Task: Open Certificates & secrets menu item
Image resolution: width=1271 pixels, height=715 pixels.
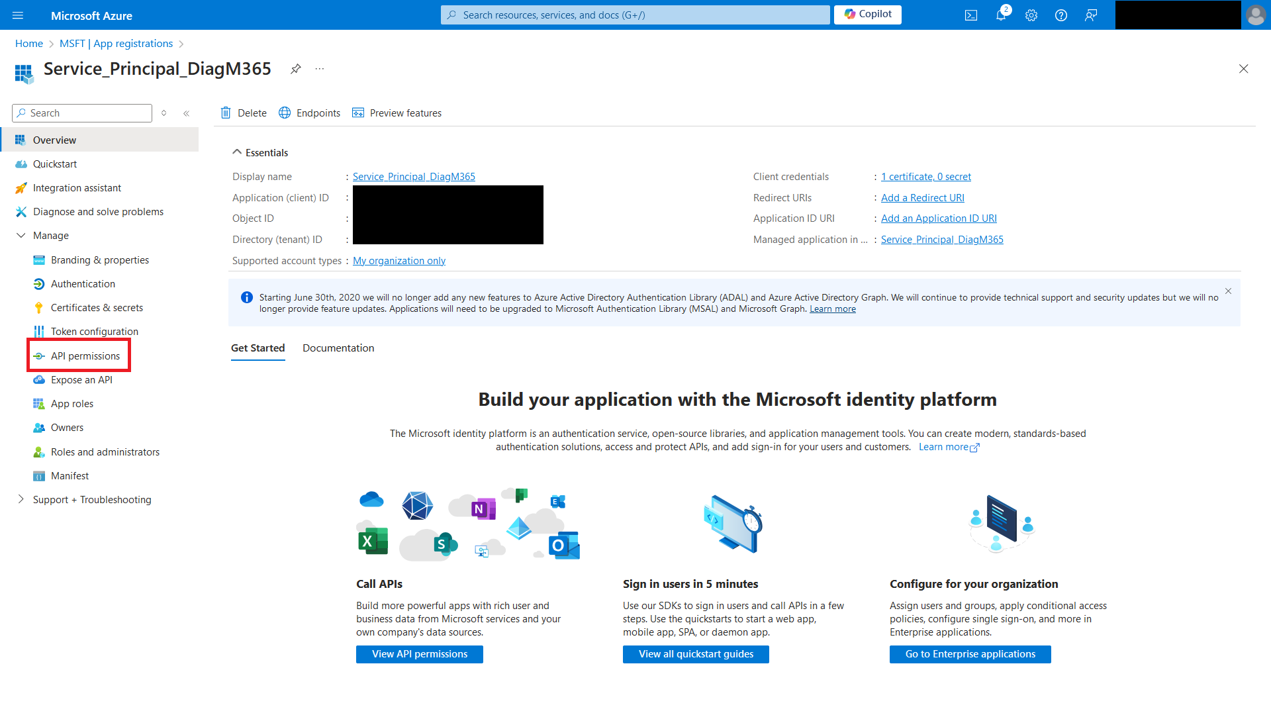Action: click(97, 308)
